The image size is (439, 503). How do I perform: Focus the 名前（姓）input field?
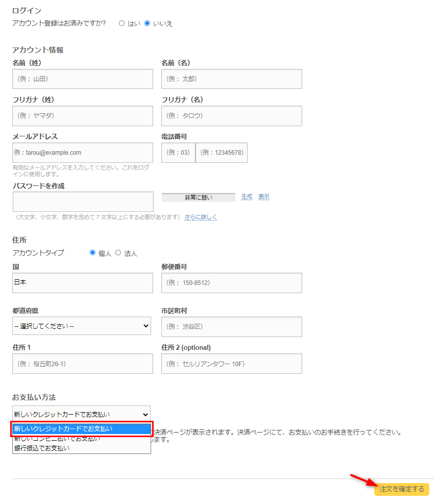click(83, 79)
